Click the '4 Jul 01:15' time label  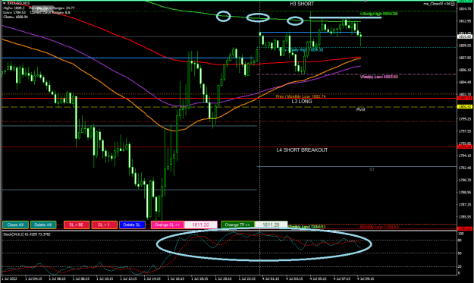tap(271, 278)
